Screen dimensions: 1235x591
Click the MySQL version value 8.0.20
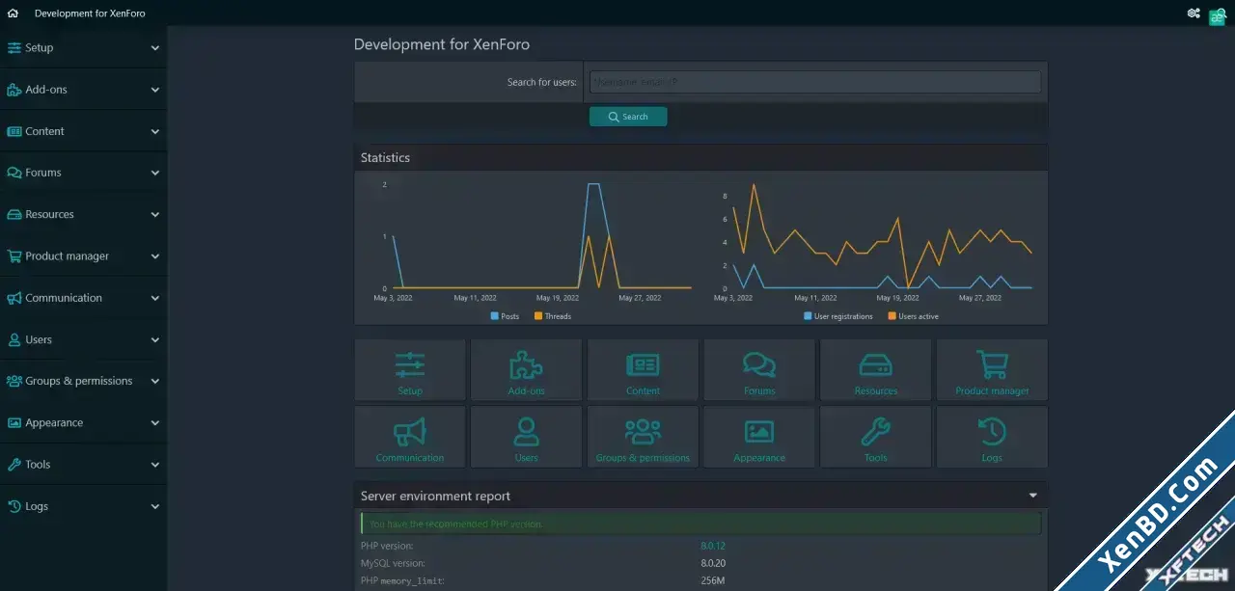[713, 563]
